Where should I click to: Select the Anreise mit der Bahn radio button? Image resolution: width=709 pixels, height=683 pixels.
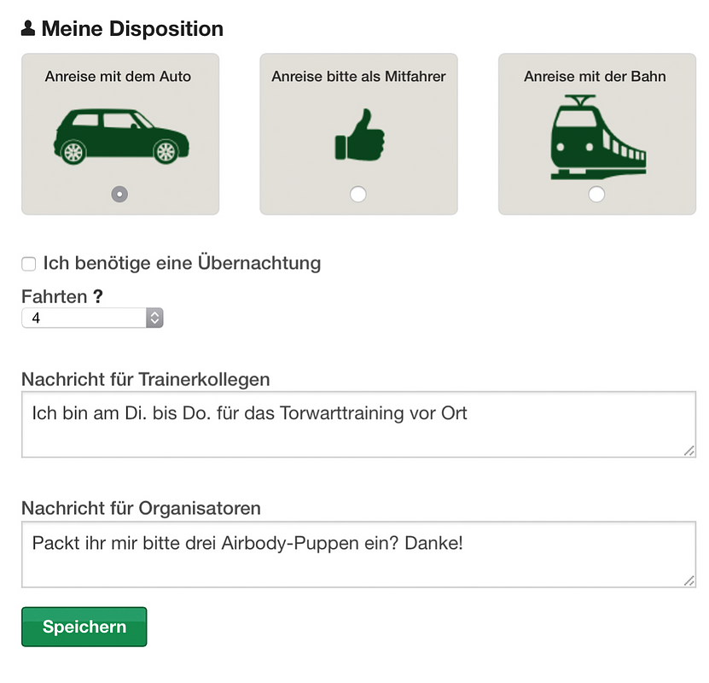596,194
